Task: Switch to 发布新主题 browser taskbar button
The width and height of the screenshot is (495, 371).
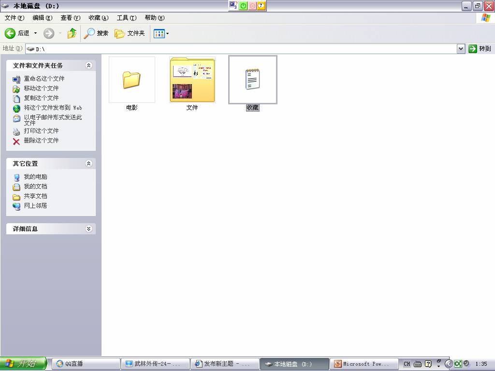Action: point(225,364)
